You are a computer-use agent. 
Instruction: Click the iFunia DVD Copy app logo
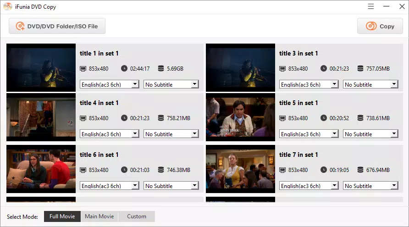point(8,6)
